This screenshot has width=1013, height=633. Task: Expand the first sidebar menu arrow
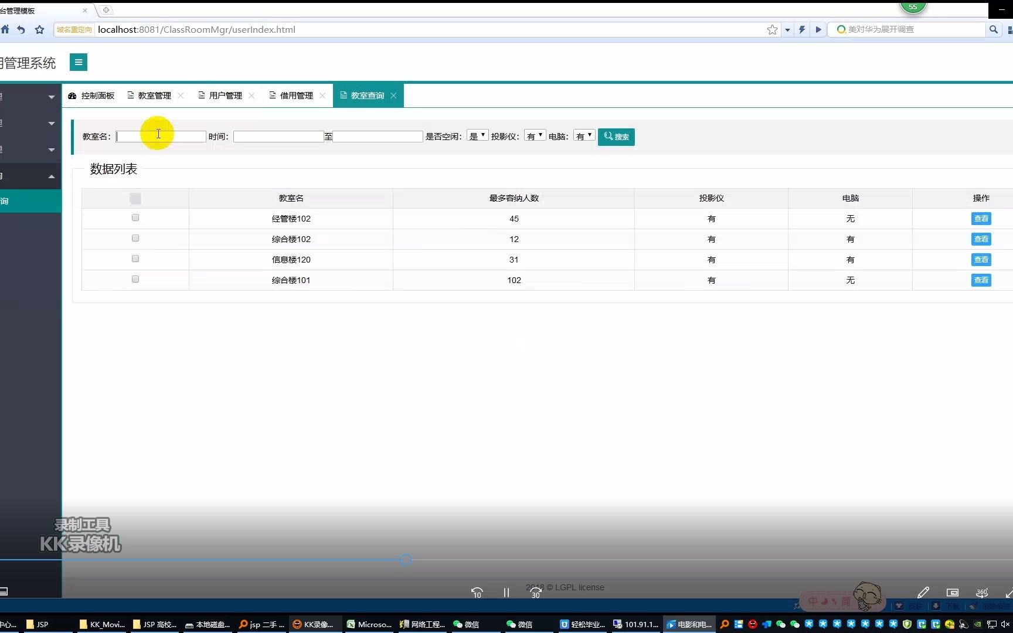(x=52, y=97)
